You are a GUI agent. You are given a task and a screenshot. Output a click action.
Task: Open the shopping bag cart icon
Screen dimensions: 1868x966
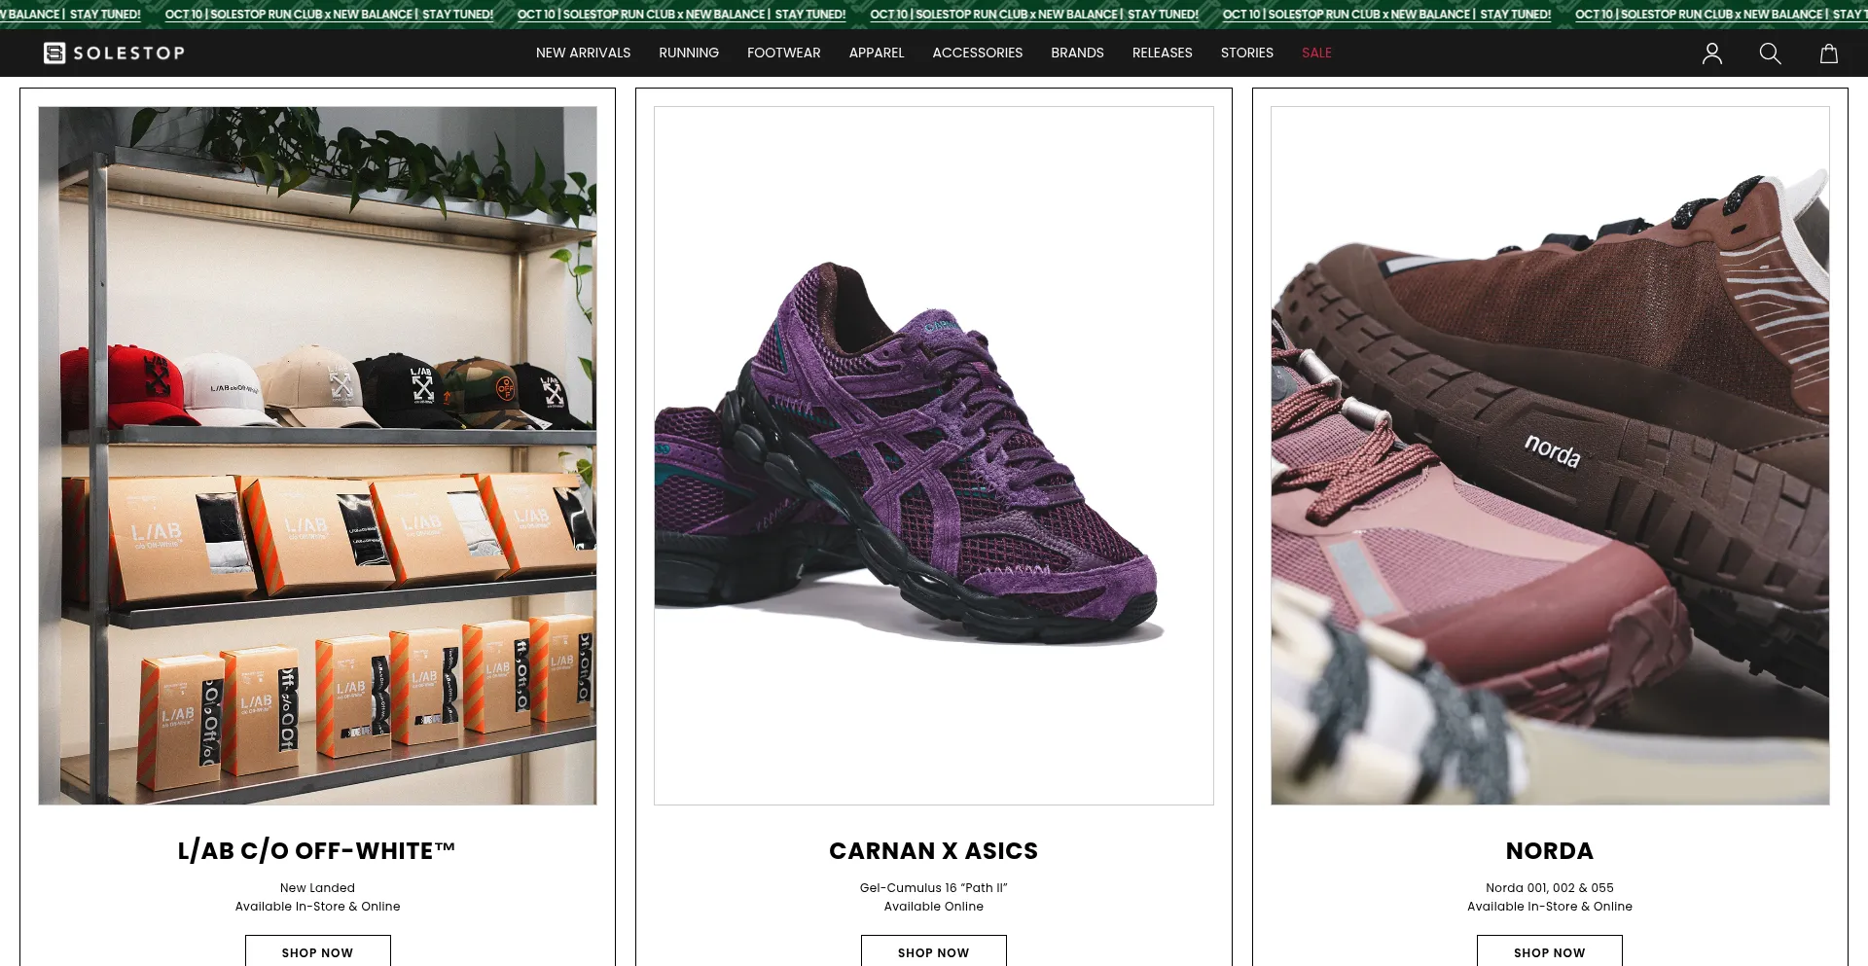[x=1829, y=54]
